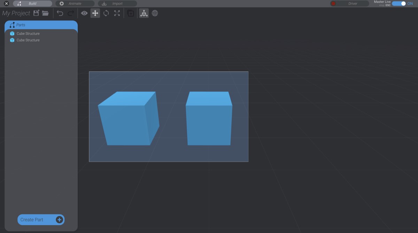The width and height of the screenshot is (418, 233).
Task: Open a project with the folder icon
Action: pyautogui.click(x=45, y=13)
